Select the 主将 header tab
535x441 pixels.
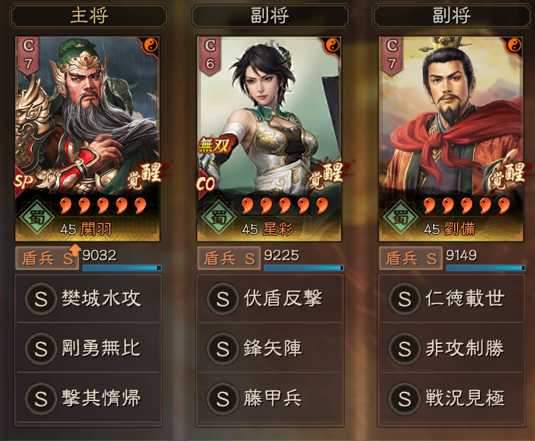click(x=89, y=16)
